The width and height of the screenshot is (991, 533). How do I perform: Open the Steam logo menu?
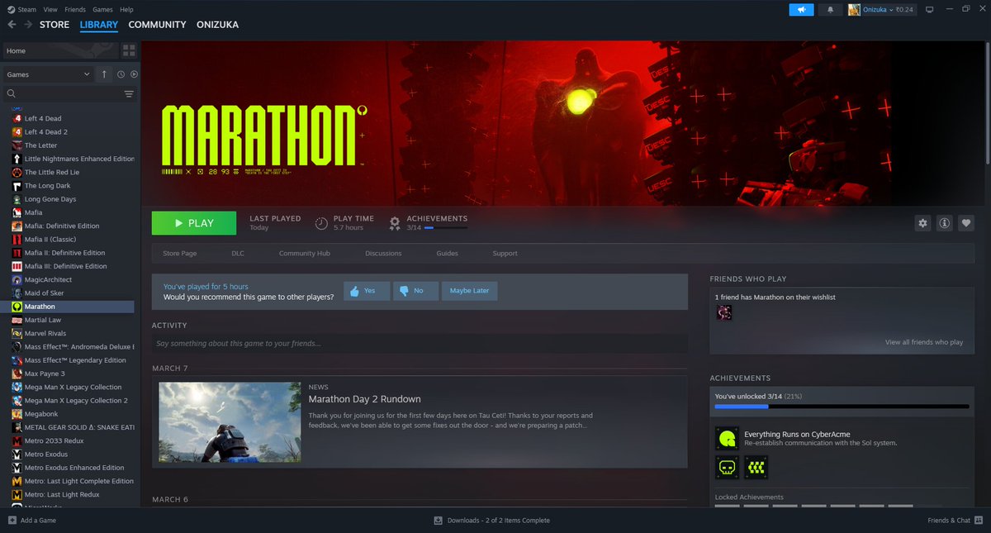(x=21, y=9)
